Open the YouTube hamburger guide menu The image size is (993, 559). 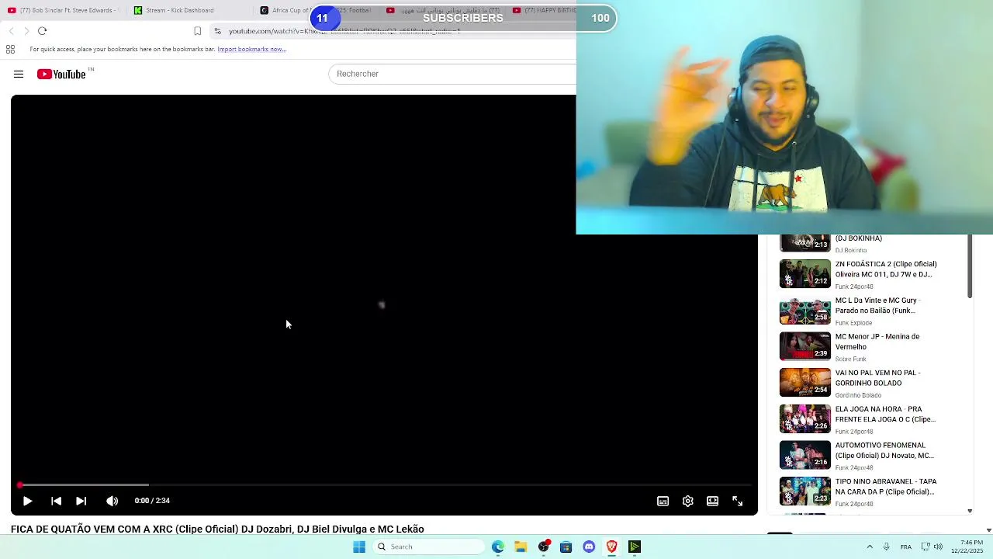coord(19,74)
